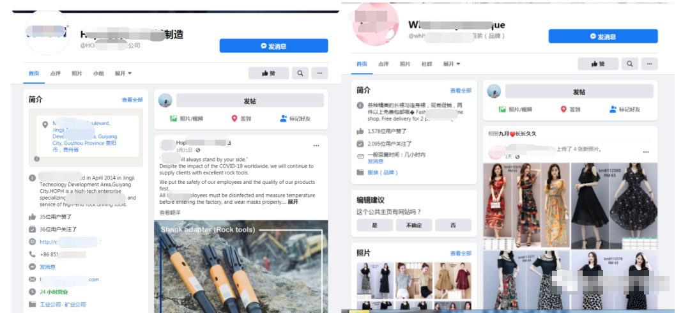Switch to the left page's 照片 tab

coord(77,73)
